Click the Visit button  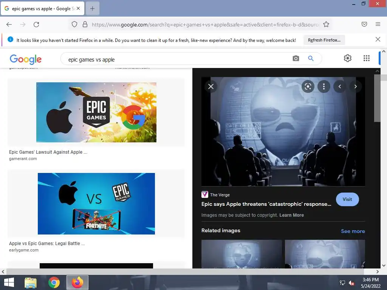[347, 199]
